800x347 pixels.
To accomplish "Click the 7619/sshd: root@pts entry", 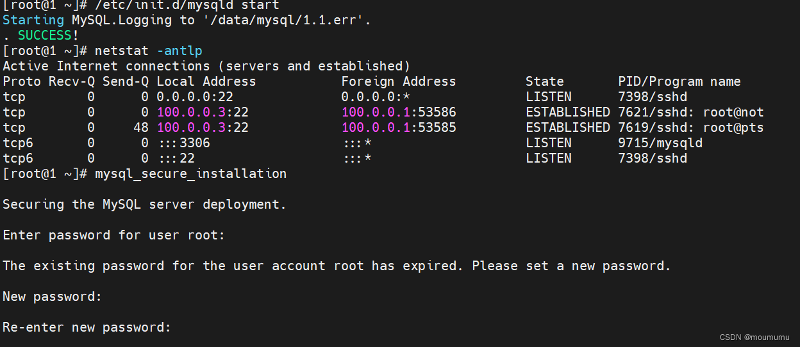I will click(691, 127).
